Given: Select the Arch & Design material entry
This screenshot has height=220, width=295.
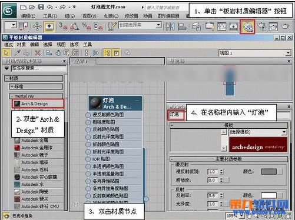Looking at the screenshot, I should (x=38, y=104).
